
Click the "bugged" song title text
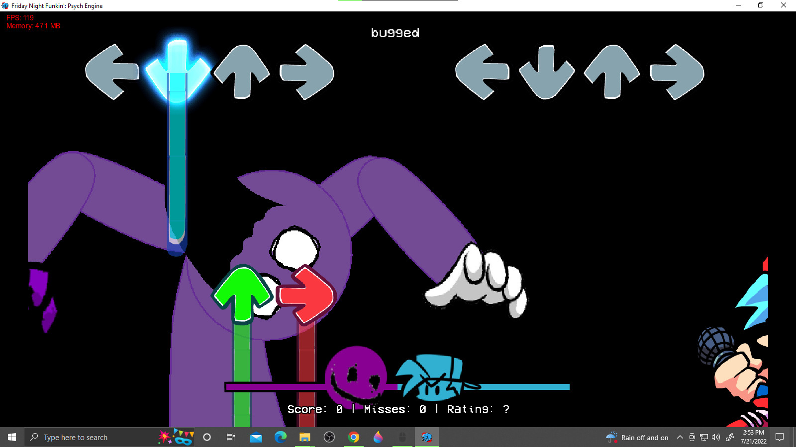395,33
